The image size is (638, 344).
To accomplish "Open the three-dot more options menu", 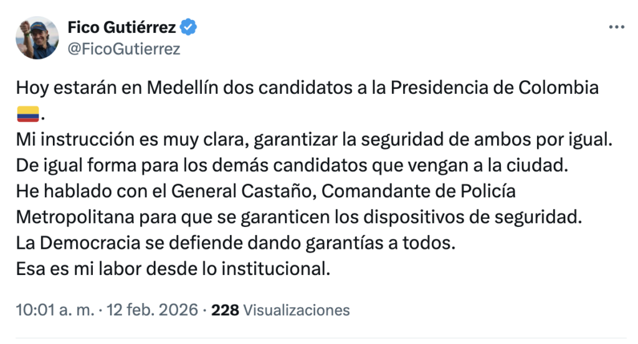I will 616,28.
